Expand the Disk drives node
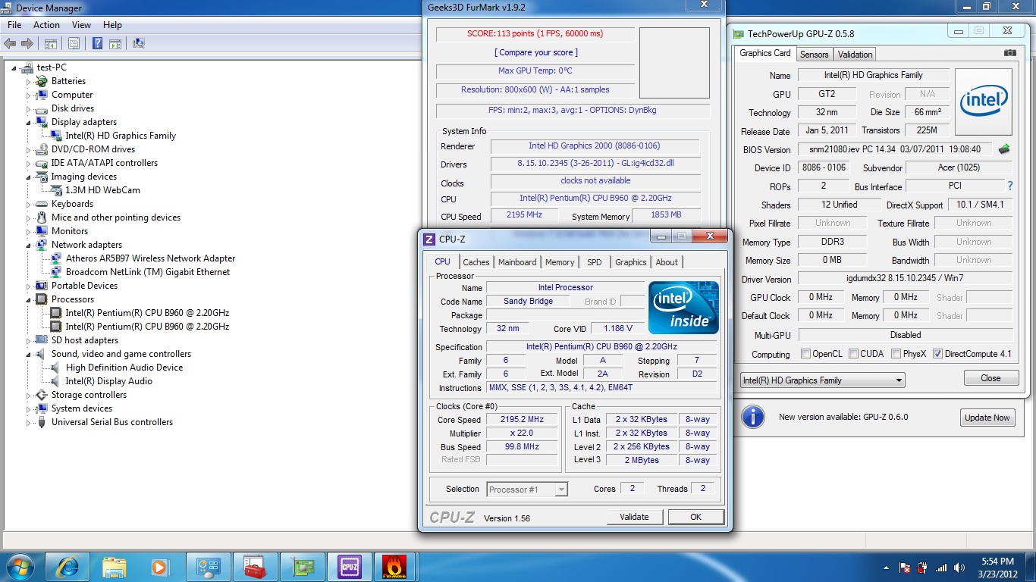The height and width of the screenshot is (582, 1036). 29,108
